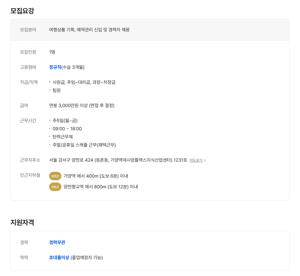Click the 탄력근무제 bullet item
This screenshot has height=276, width=300.
(x=63, y=137)
